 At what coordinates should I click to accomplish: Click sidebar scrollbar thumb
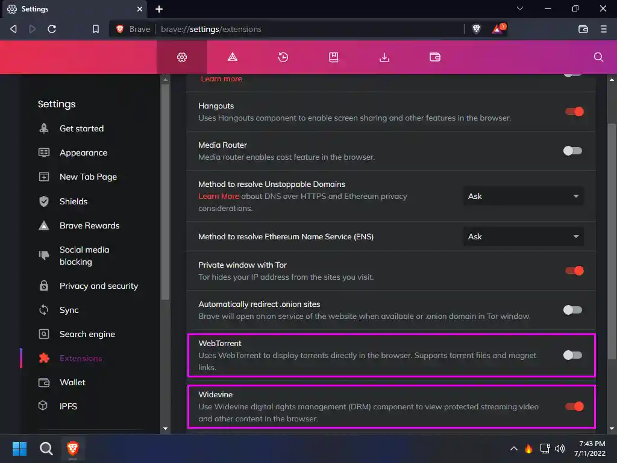[x=165, y=192]
